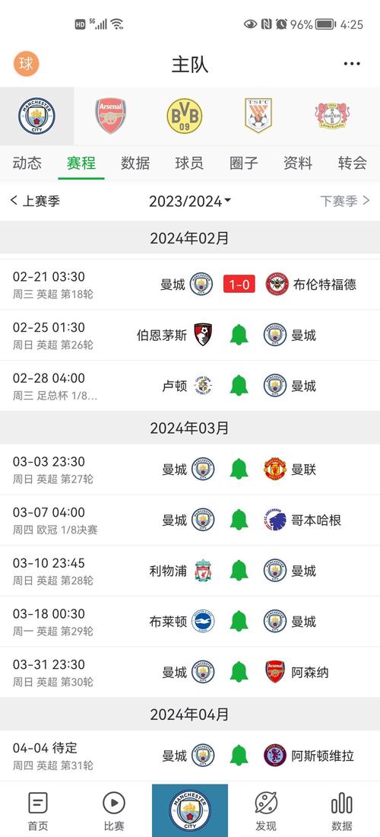380x837 pixels.
Task: Toggle reminder bell for 伯恩茅斯 vs 曼城
Action: click(239, 335)
